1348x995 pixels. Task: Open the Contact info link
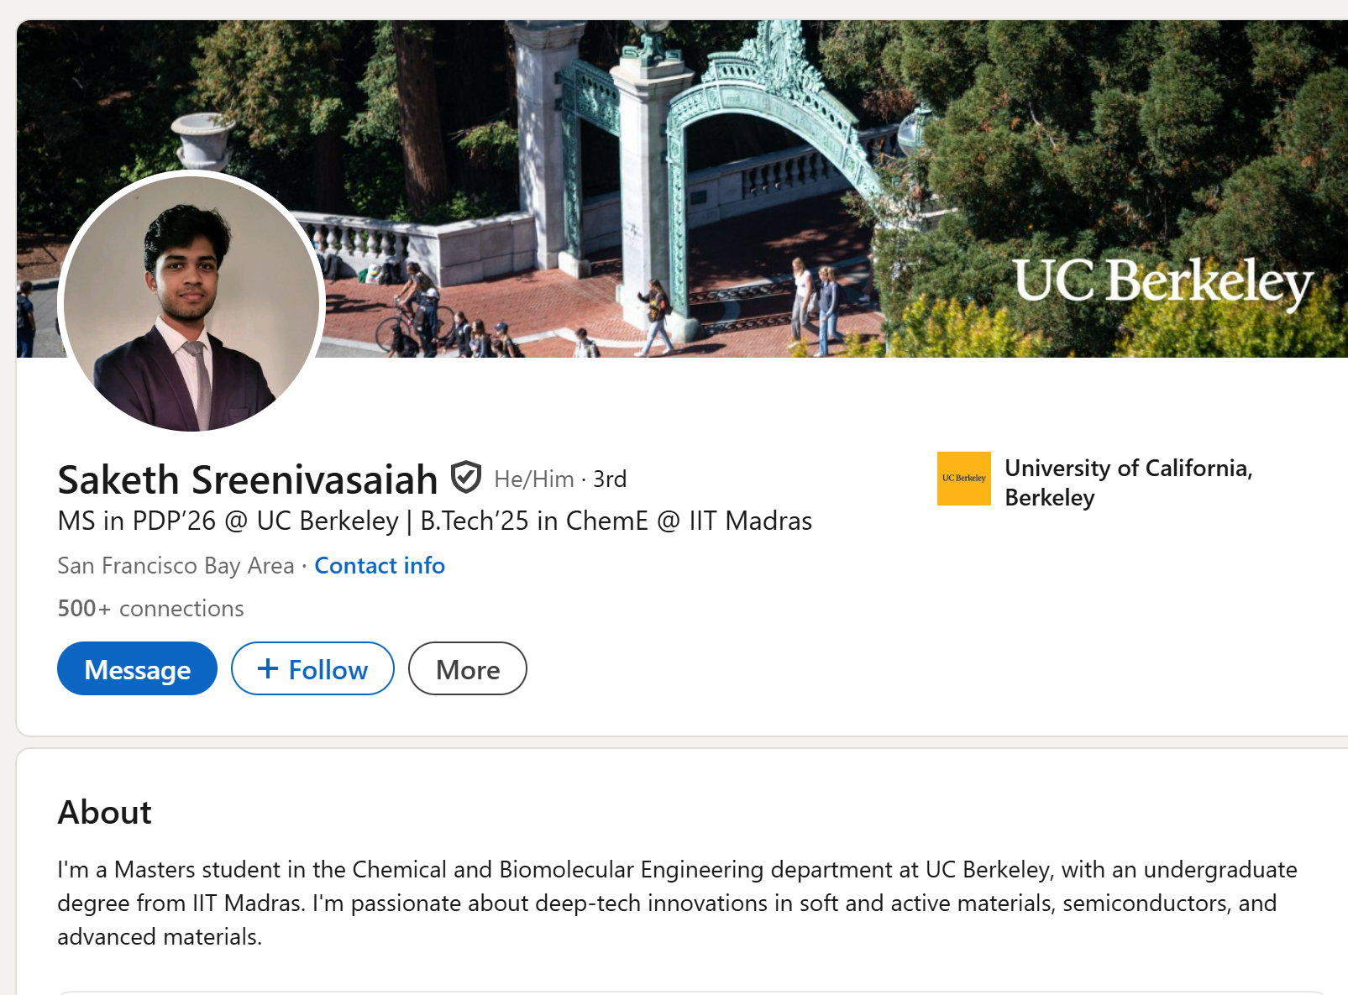tap(379, 566)
